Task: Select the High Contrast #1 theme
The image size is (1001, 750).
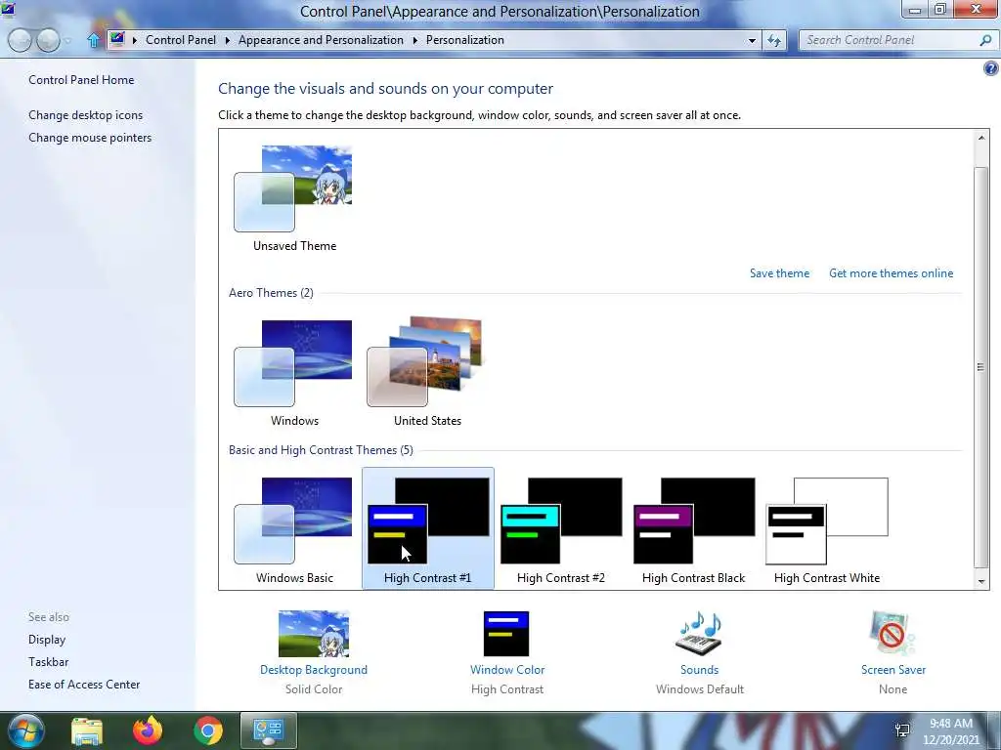Action: [x=428, y=528]
